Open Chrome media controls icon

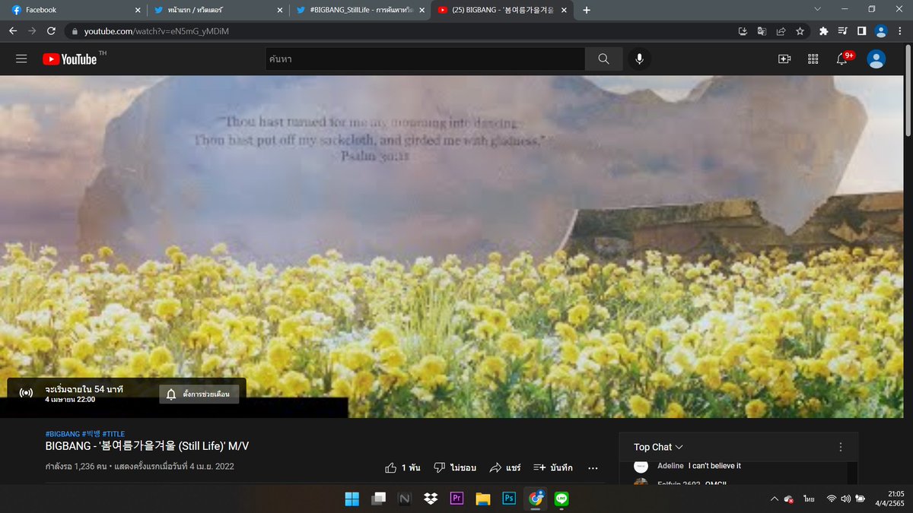click(843, 31)
